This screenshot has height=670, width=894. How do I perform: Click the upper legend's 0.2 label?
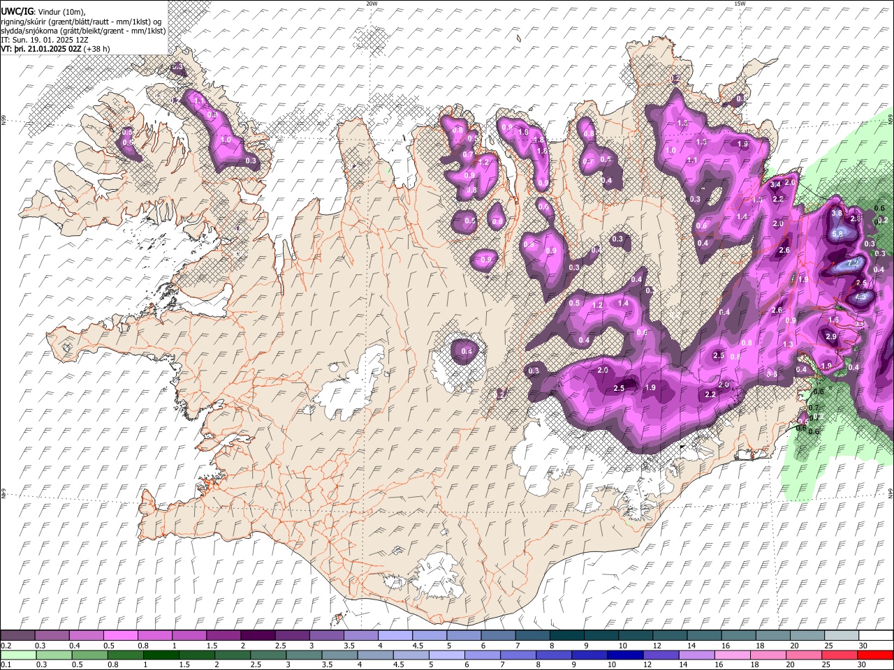click(x=6, y=645)
